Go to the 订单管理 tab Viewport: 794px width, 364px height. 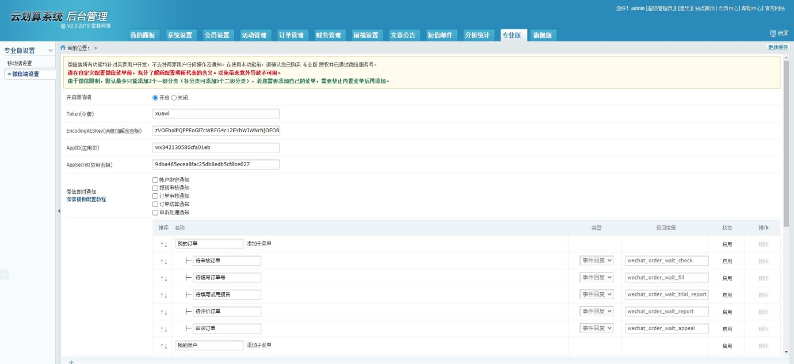pyautogui.click(x=291, y=35)
